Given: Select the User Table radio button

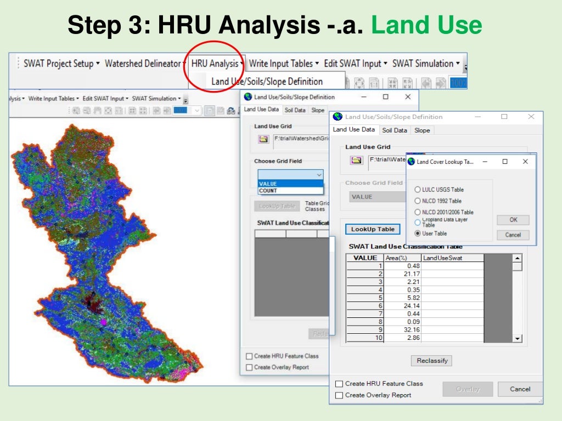Looking at the screenshot, I should click(418, 234).
